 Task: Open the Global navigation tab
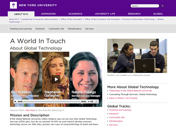pyautogui.click(x=158, y=14)
